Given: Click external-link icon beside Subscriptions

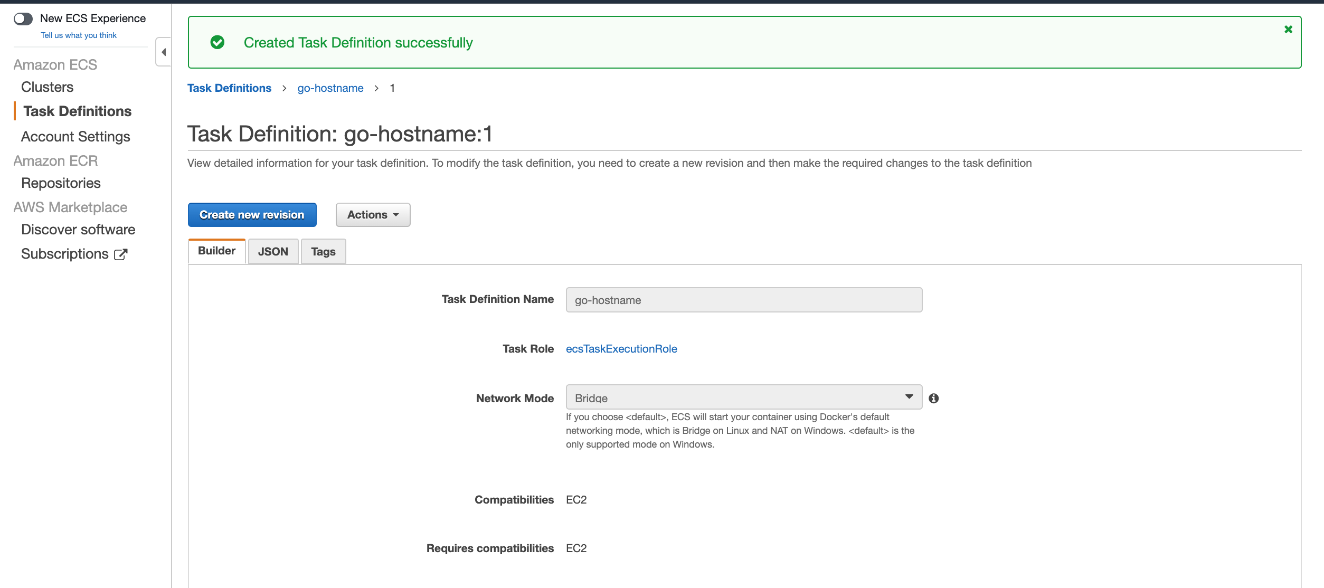Looking at the screenshot, I should pyautogui.click(x=121, y=254).
